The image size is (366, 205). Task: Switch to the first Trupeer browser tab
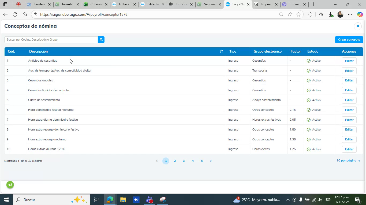point(266,4)
